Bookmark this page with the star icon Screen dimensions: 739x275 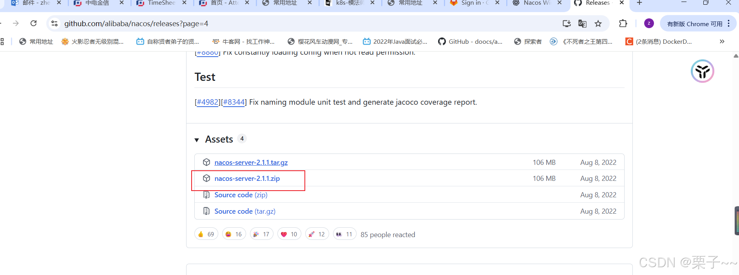tap(598, 23)
